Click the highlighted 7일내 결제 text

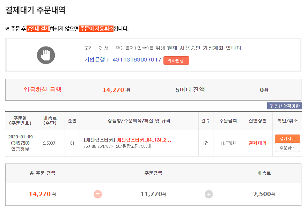[38, 29]
